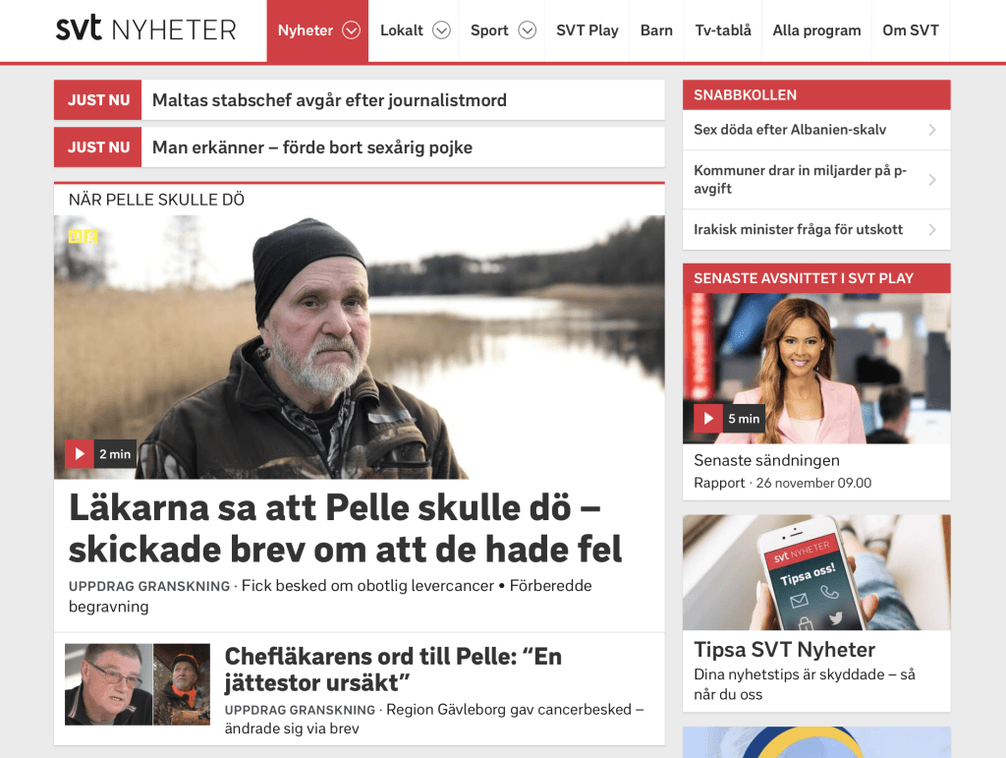Go to the Tv-tablå menu item
Viewport: 1006px width, 758px height.
723,30
